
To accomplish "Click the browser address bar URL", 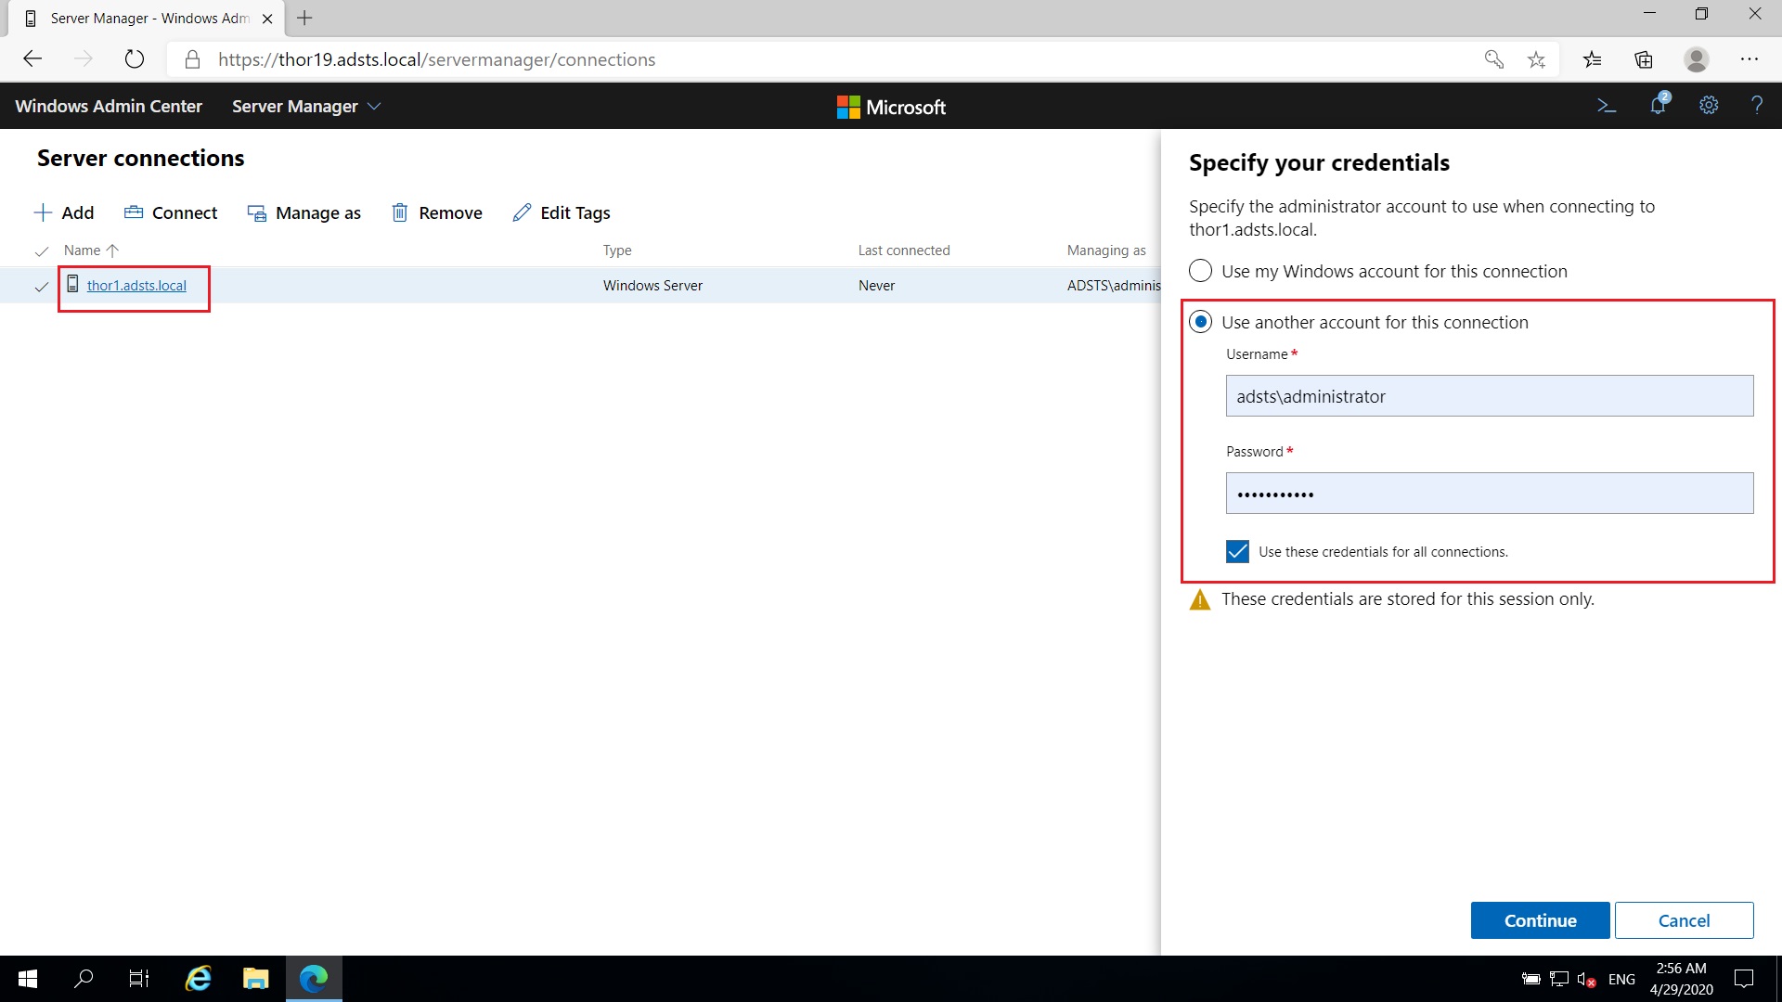I will (x=436, y=59).
